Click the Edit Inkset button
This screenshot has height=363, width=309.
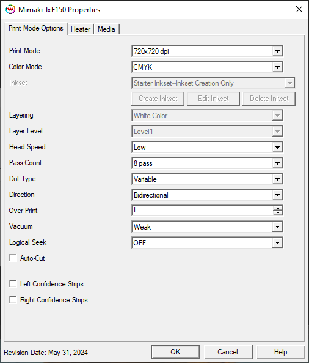(213, 99)
